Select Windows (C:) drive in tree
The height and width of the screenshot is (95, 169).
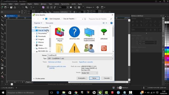(43, 48)
